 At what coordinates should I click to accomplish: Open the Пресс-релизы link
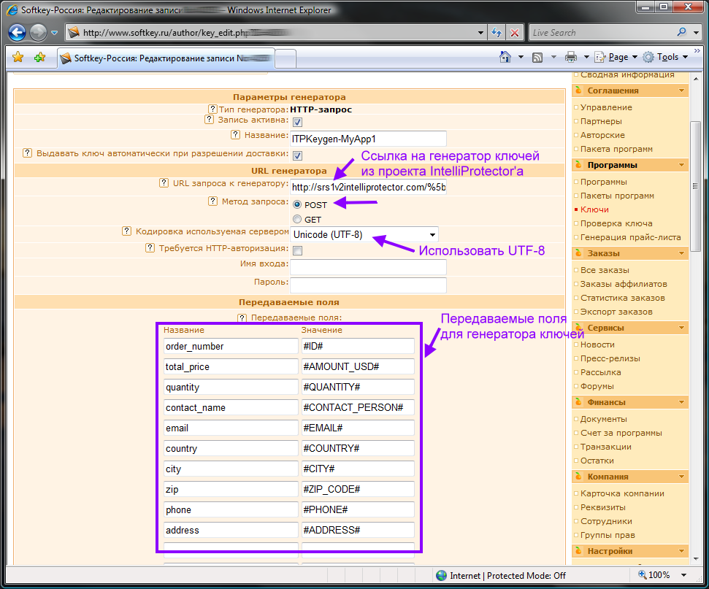click(610, 358)
